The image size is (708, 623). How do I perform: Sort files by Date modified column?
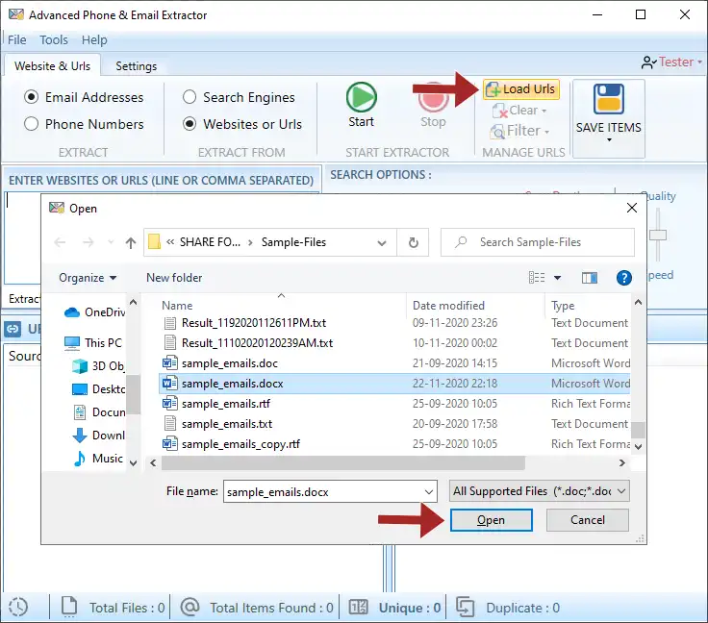pyautogui.click(x=448, y=306)
